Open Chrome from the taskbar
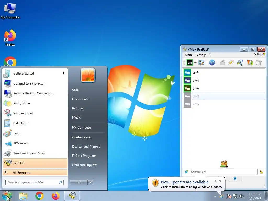 [x=40, y=196]
